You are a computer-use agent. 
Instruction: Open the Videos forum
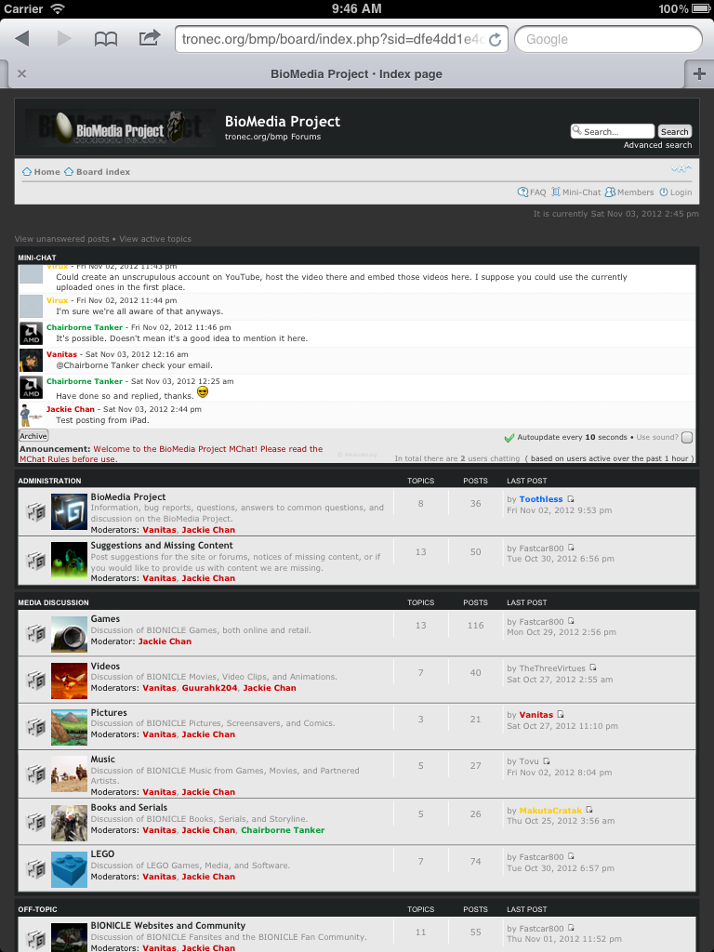coord(106,666)
